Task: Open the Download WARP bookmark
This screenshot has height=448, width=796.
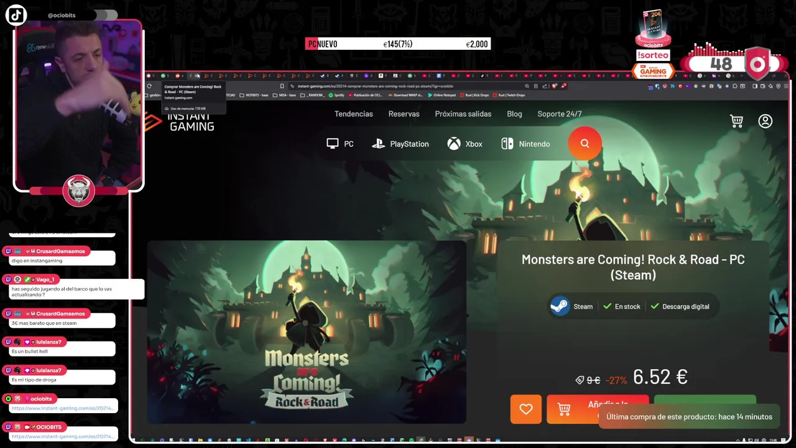Action: coord(405,95)
